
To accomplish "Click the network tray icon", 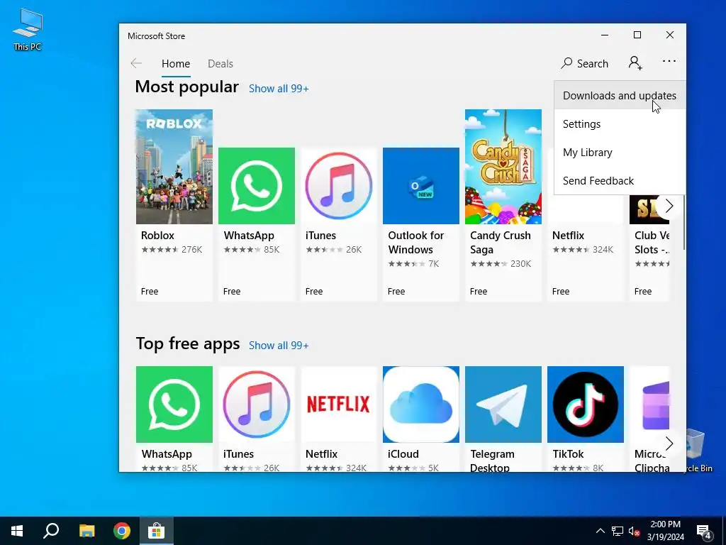I will coord(618,531).
